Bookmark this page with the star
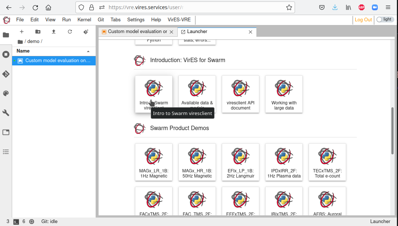The image size is (398, 226). [x=289, y=8]
